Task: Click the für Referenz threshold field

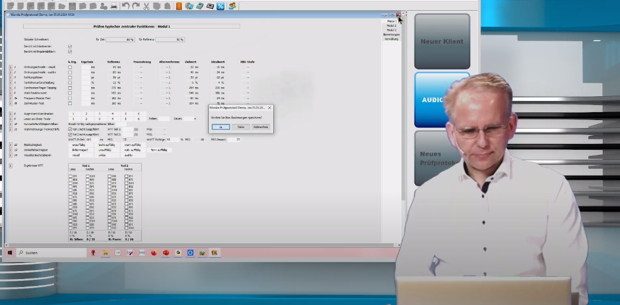Action: 170,40
